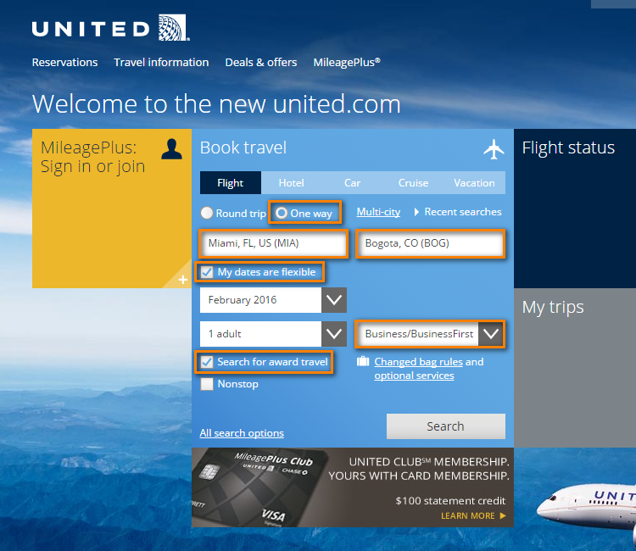
Task: Enable the Nonstop checkbox
Action: point(207,383)
